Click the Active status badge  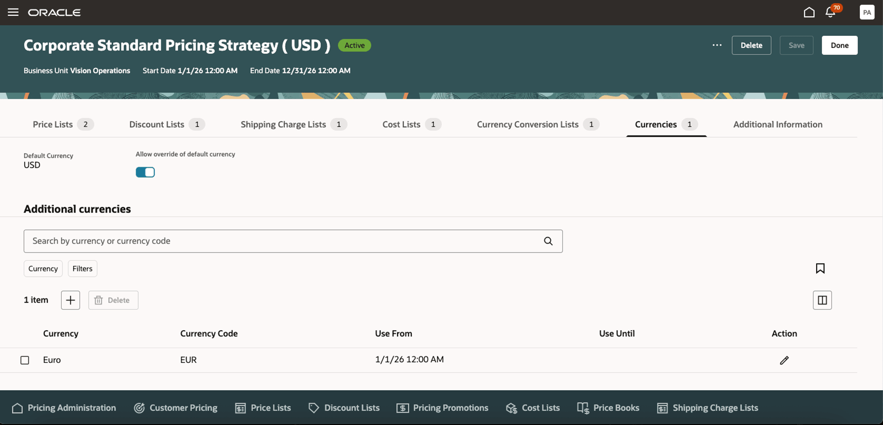[x=354, y=45]
